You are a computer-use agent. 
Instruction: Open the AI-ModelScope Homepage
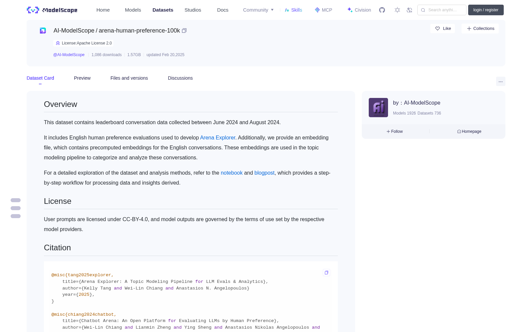tap(469, 131)
